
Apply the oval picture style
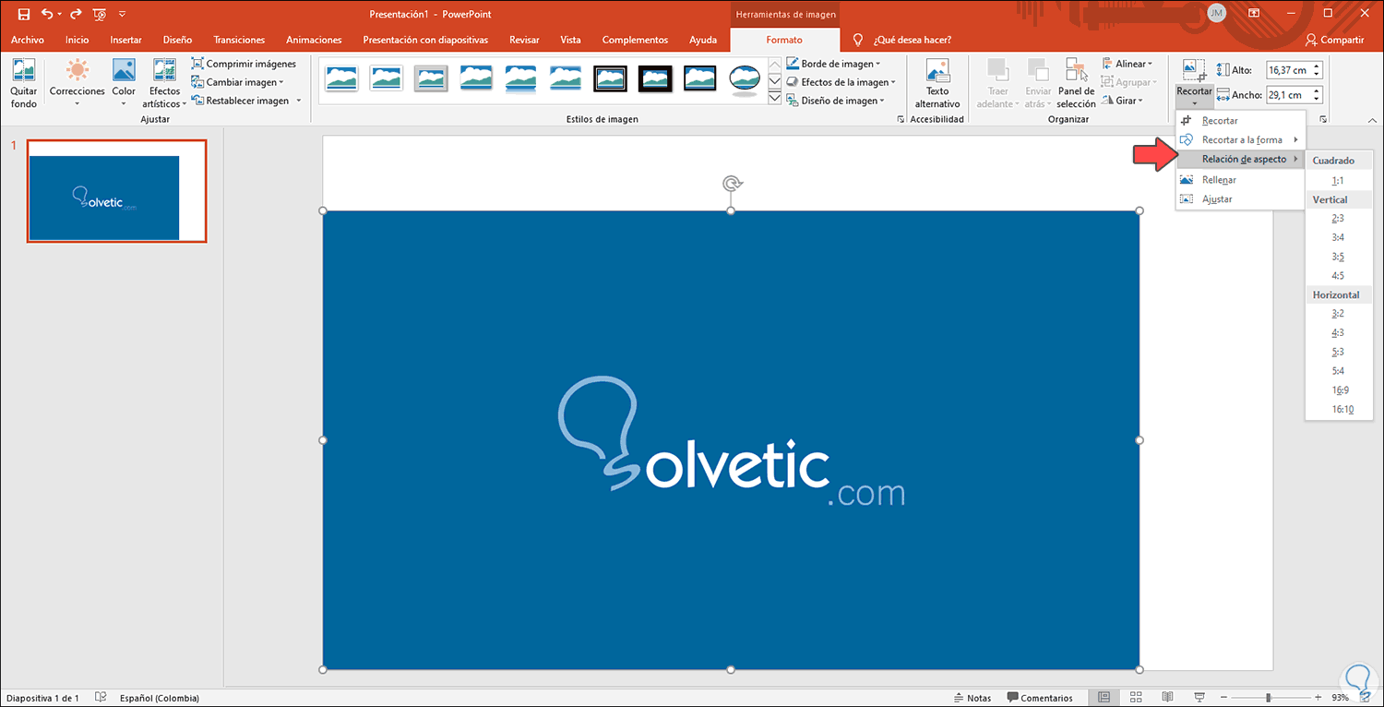point(745,78)
